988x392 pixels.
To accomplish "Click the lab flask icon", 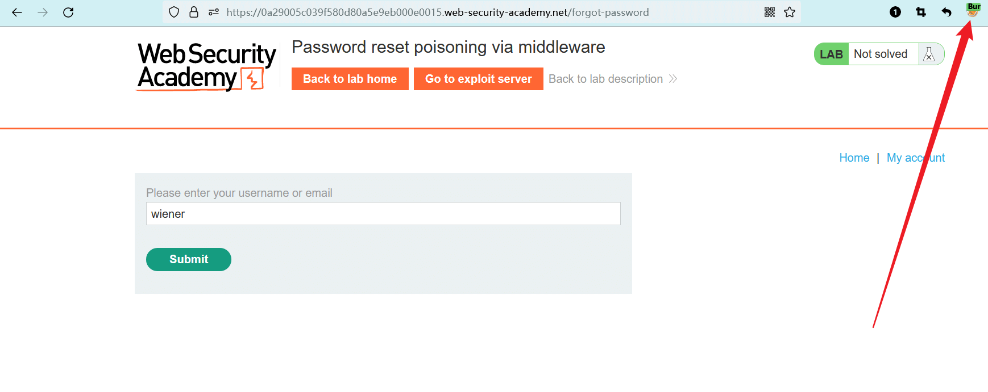I will click(x=929, y=54).
